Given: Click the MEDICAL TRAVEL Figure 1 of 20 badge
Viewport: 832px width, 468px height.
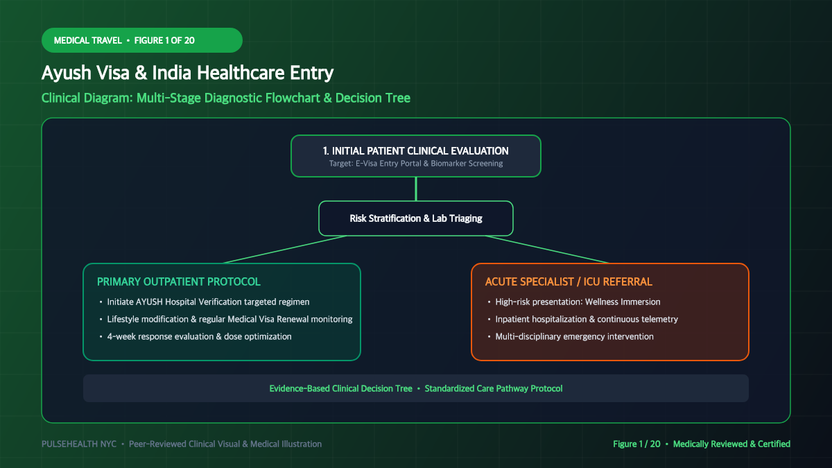Looking at the screenshot, I should [x=142, y=40].
